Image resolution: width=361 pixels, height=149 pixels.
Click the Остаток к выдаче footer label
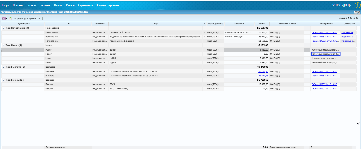(x=55, y=147)
